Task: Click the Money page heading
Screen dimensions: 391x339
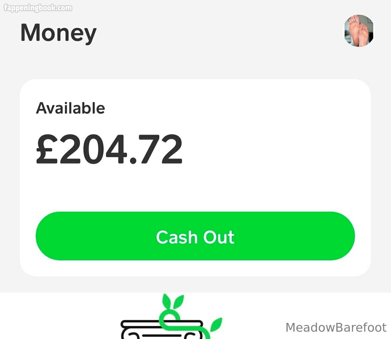Action: point(58,33)
